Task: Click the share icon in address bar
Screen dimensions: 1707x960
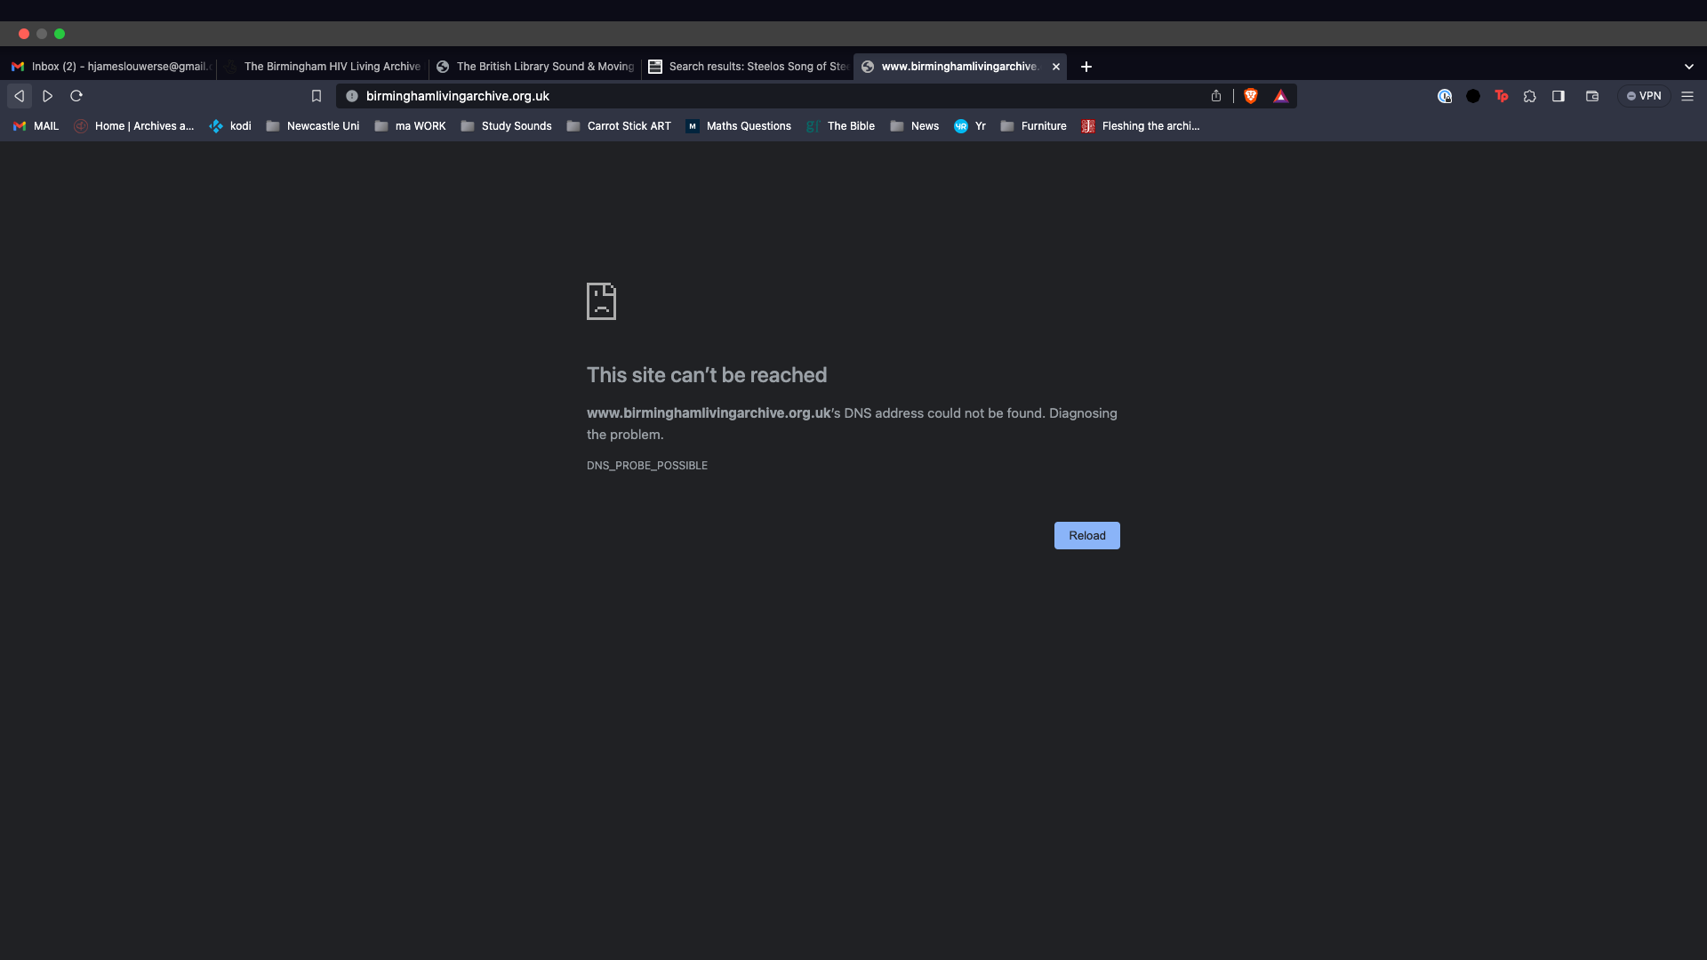Action: 1216,96
